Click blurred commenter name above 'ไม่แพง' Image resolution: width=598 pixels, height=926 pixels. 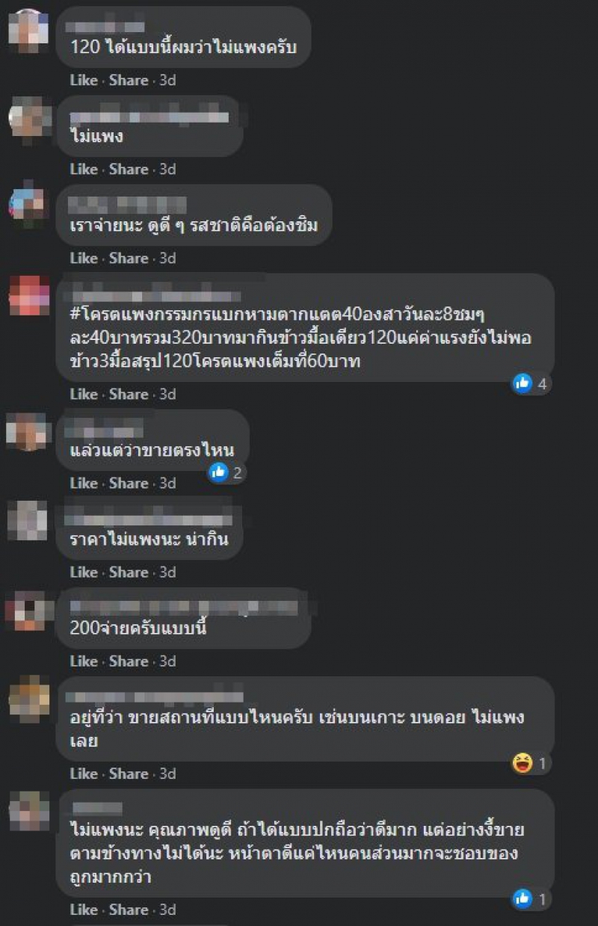click(x=149, y=117)
